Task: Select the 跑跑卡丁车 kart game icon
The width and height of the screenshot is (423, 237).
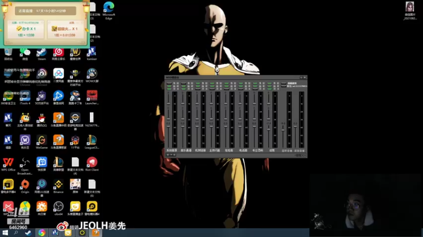Action: 75,97
